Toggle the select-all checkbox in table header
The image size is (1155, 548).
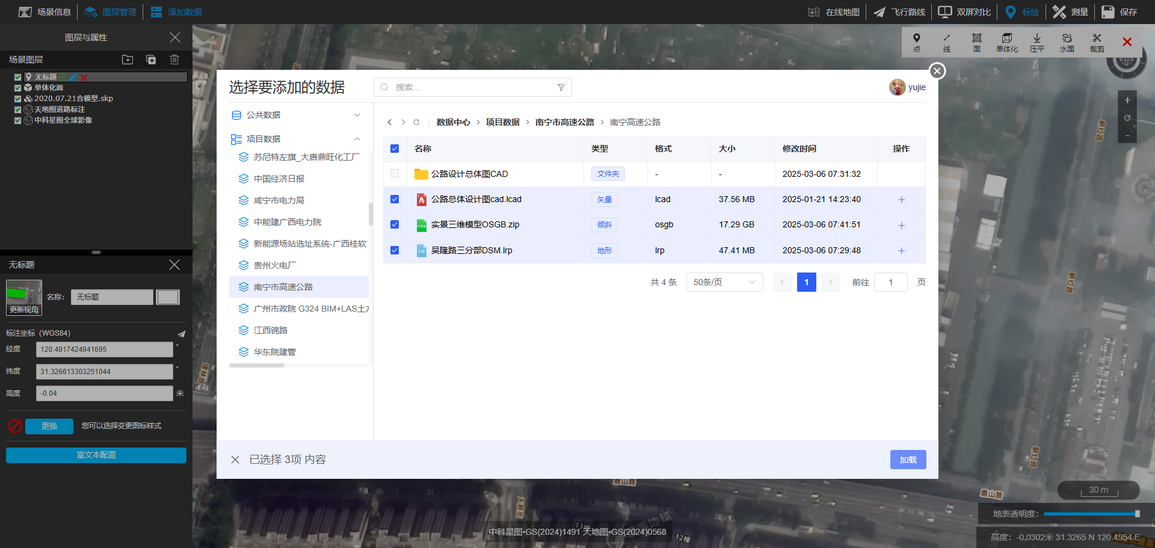click(395, 149)
